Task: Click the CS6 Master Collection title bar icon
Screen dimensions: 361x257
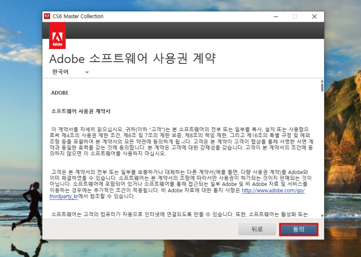Action: (x=47, y=16)
